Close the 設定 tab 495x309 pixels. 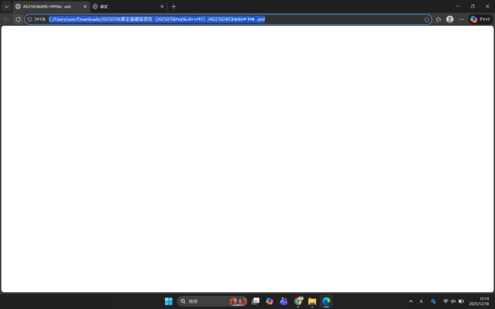tap(162, 6)
